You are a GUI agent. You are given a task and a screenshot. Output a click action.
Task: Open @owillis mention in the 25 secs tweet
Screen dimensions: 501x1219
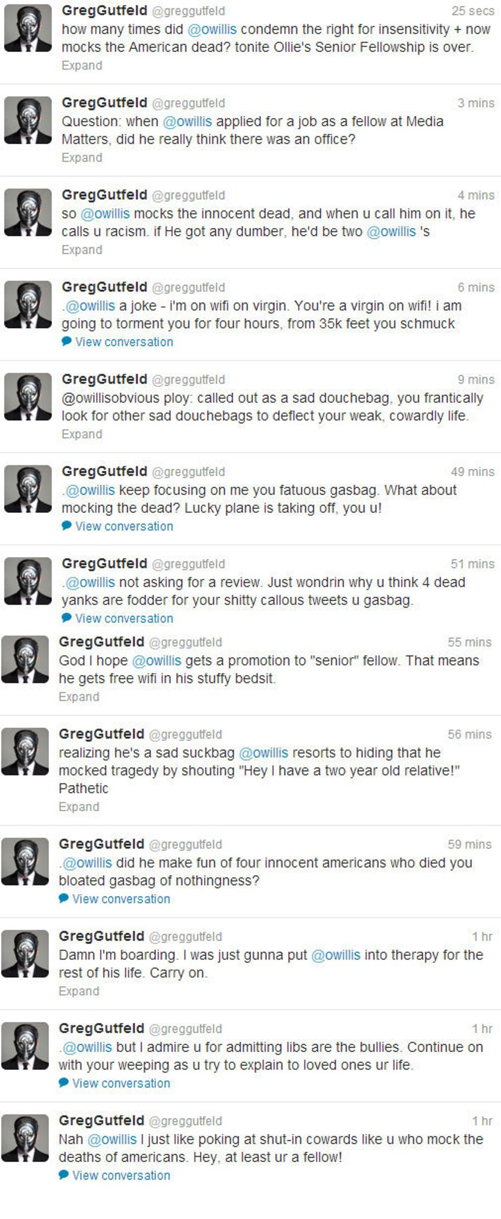pyautogui.click(x=212, y=29)
